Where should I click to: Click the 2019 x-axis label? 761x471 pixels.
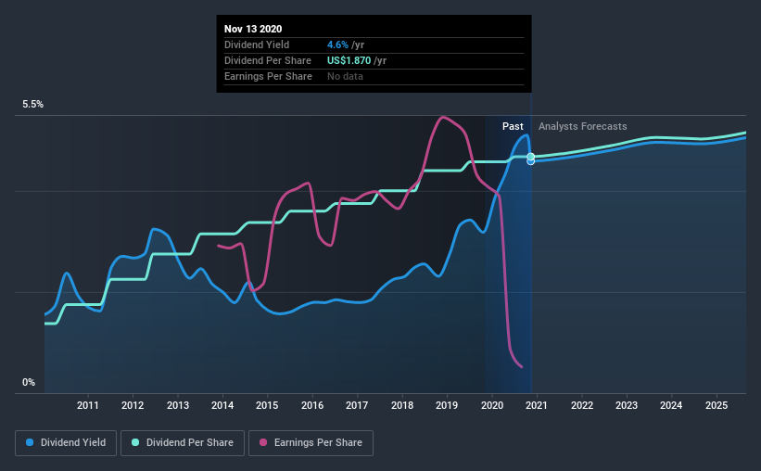[x=447, y=405]
